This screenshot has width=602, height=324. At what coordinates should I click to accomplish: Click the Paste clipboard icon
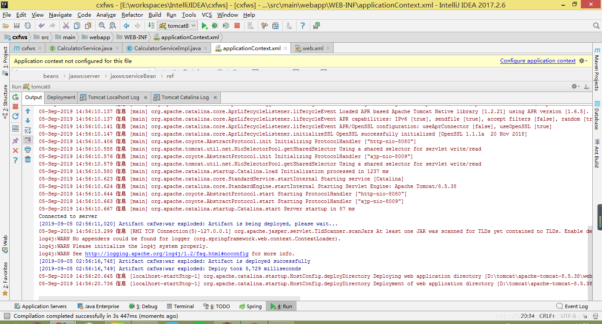[x=88, y=26]
